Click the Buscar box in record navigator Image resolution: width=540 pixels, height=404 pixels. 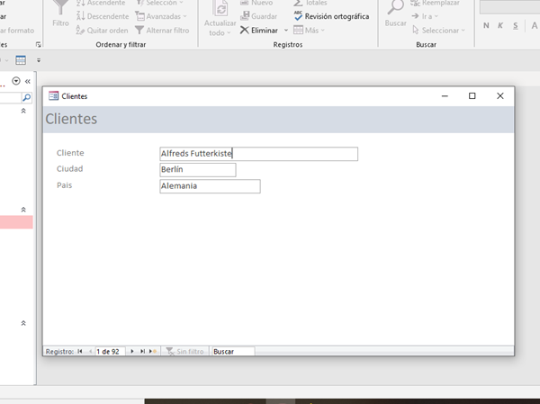pyautogui.click(x=233, y=351)
